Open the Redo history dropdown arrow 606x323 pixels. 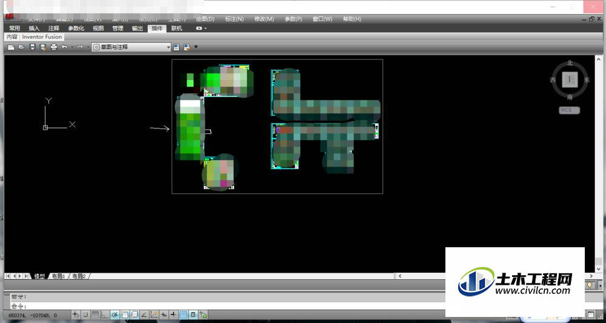(x=87, y=47)
